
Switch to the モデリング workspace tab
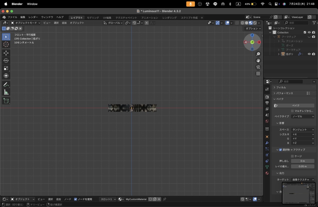(x=93, y=18)
